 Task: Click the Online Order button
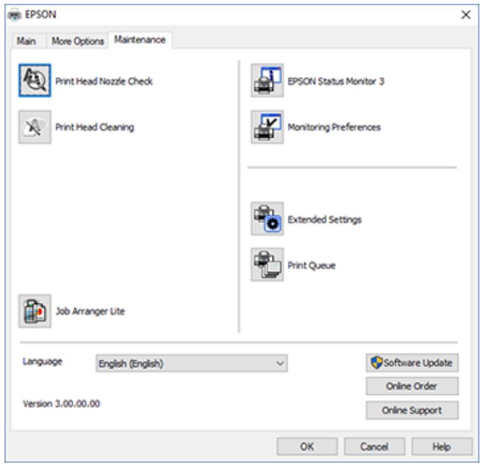pos(412,386)
